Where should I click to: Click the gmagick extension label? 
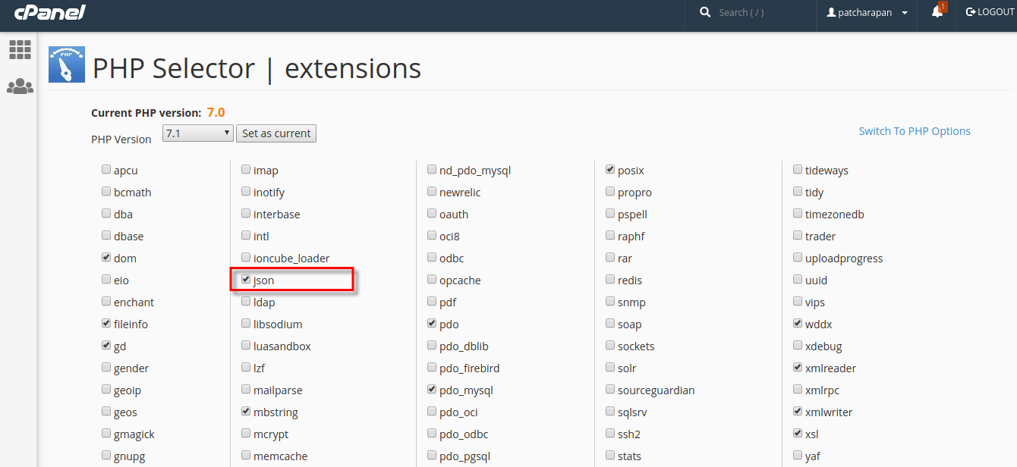[x=134, y=435]
